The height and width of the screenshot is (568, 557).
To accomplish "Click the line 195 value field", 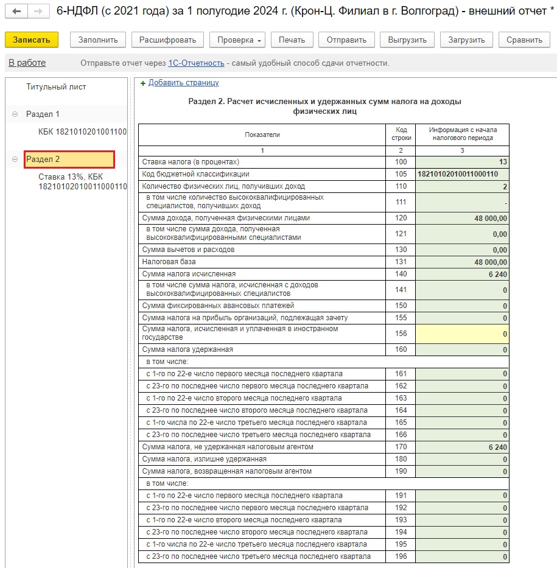I will click(462, 544).
